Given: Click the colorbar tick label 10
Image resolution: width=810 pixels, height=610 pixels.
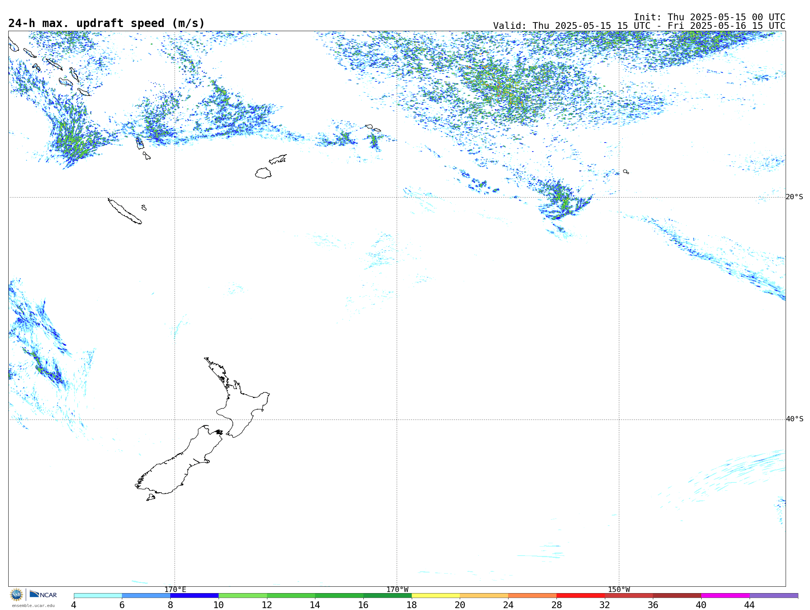Looking at the screenshot, I should [x=219, y=605].
